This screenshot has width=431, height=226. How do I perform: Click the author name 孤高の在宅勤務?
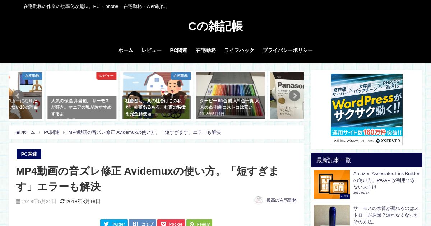click(x=281, y=200)
